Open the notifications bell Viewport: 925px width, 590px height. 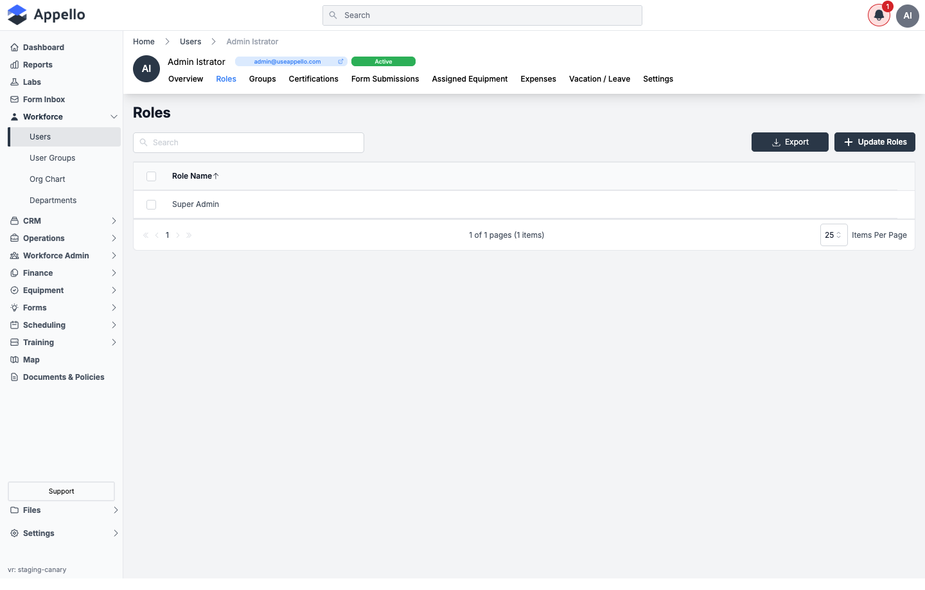point(879,15)
